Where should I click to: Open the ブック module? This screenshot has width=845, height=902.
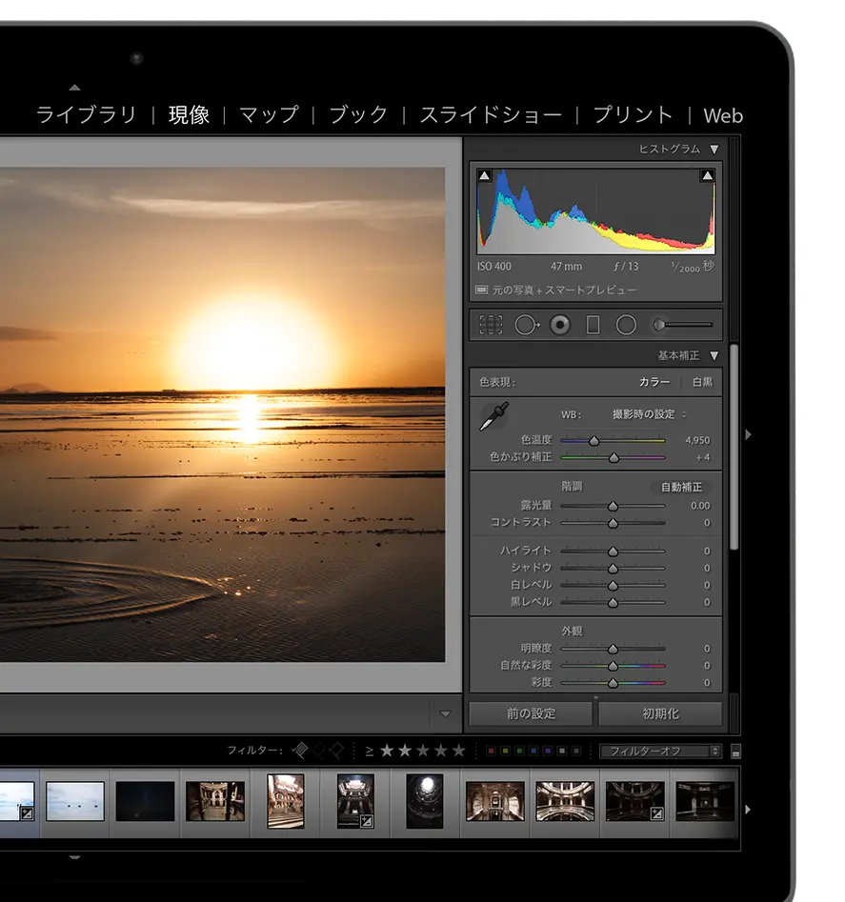coord(359,114)
